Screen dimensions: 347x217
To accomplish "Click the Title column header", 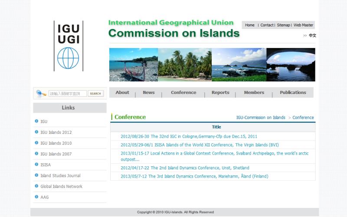I will 216,127.
